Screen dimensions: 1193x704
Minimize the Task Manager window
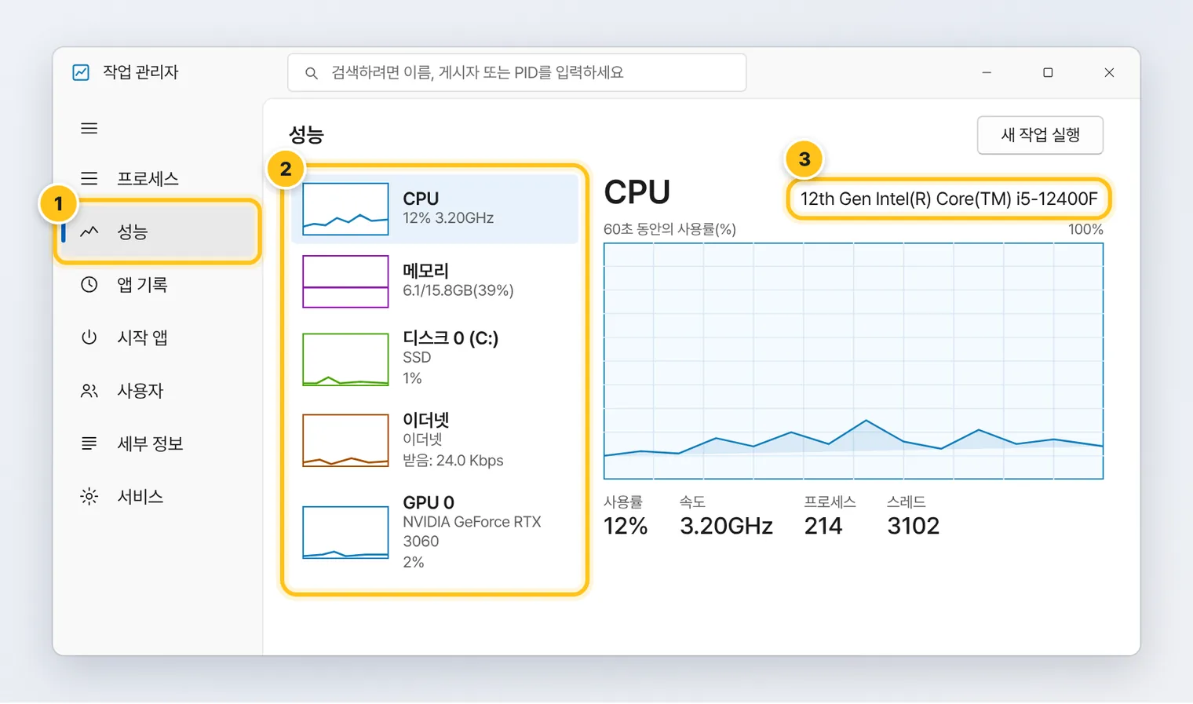click(987, 72)
